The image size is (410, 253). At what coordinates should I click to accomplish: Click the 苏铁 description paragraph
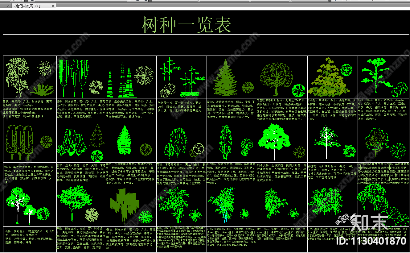pyautogui.click(x=27, y=109)
